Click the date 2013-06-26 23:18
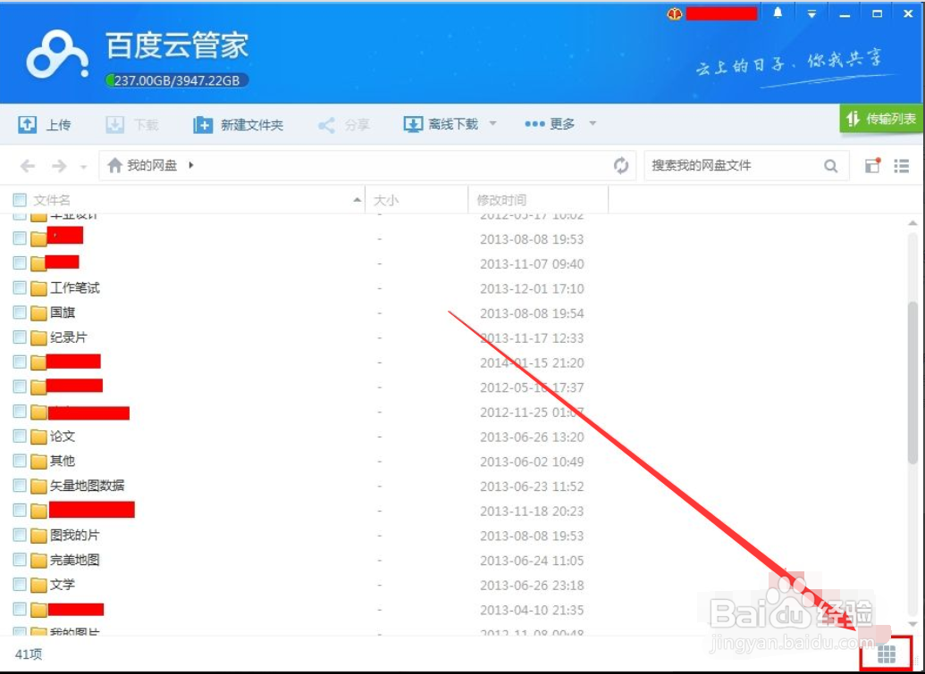The height and width of the screenshot is (674, 925). 532,586
